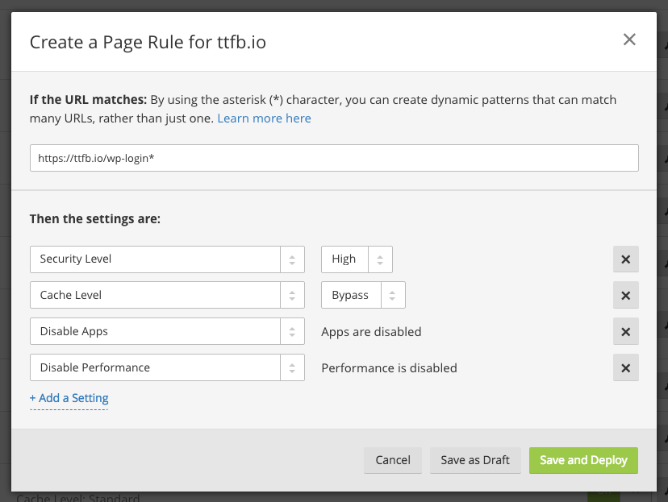The image size is (668, 502).
Task: Open the Learn more here link
Action: click(264, 118)
